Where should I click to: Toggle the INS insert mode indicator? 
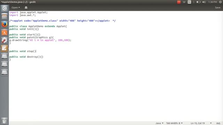pos(218,123)
